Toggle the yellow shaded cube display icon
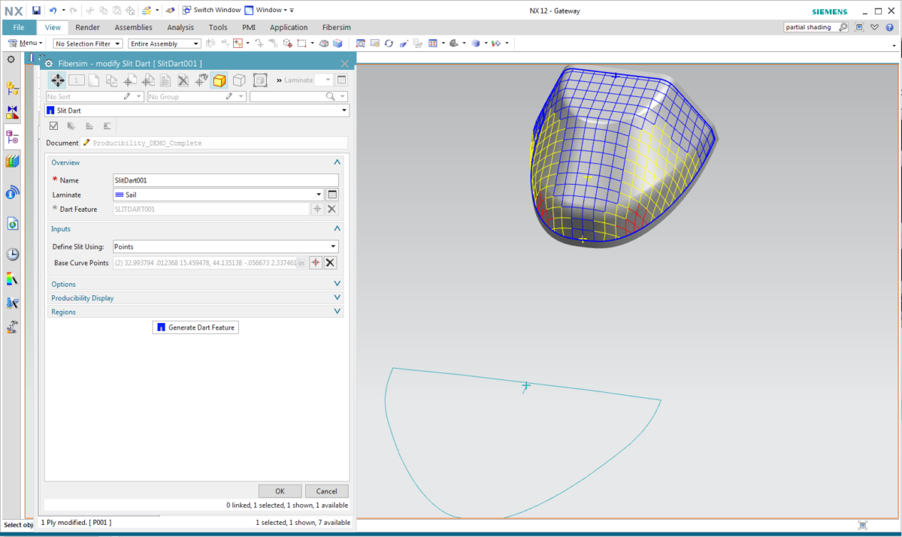The image size is (902, 537). tap(219, 80)
